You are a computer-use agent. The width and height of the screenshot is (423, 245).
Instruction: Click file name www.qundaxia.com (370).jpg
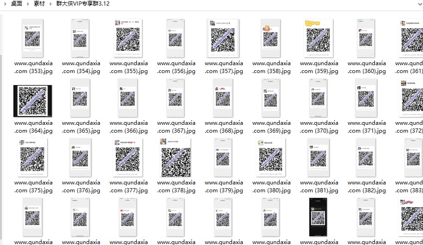click(319, 127)
